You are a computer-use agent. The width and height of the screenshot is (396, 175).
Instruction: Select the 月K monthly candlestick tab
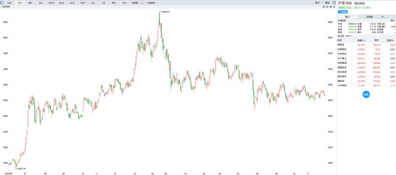click(x=40, y=3)
